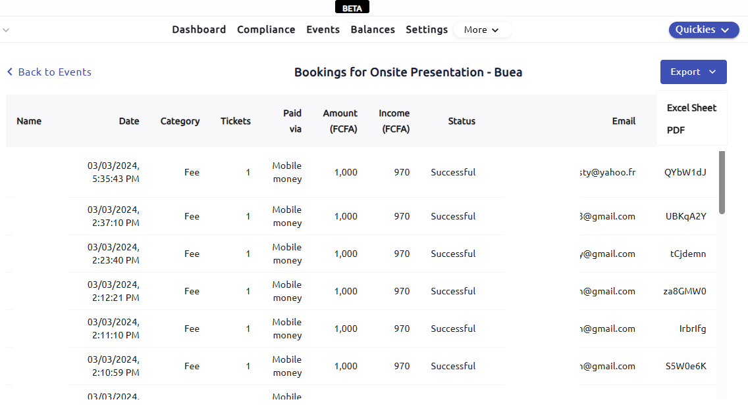Choose Excel Sheet export option
This screenshot has width=748, height=410.
tap(691, 108)
